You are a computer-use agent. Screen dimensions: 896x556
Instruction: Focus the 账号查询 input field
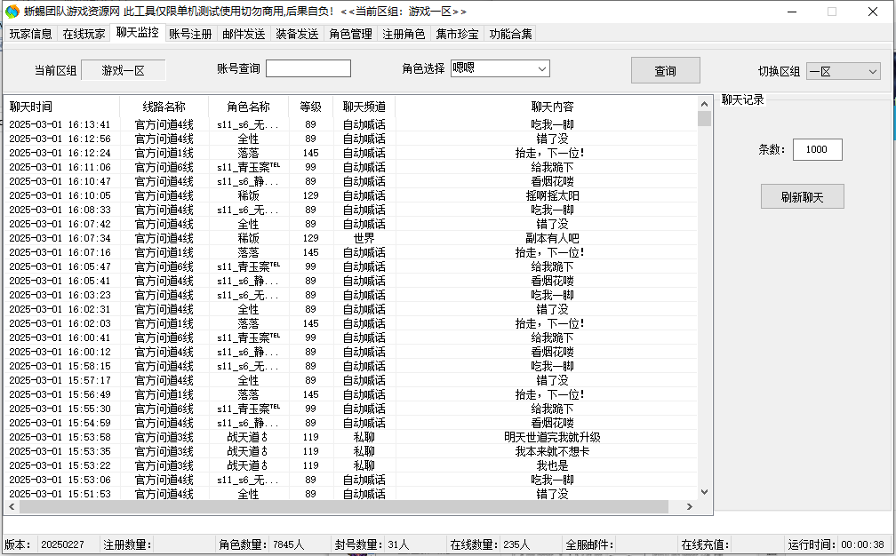[x=308, y=68]
